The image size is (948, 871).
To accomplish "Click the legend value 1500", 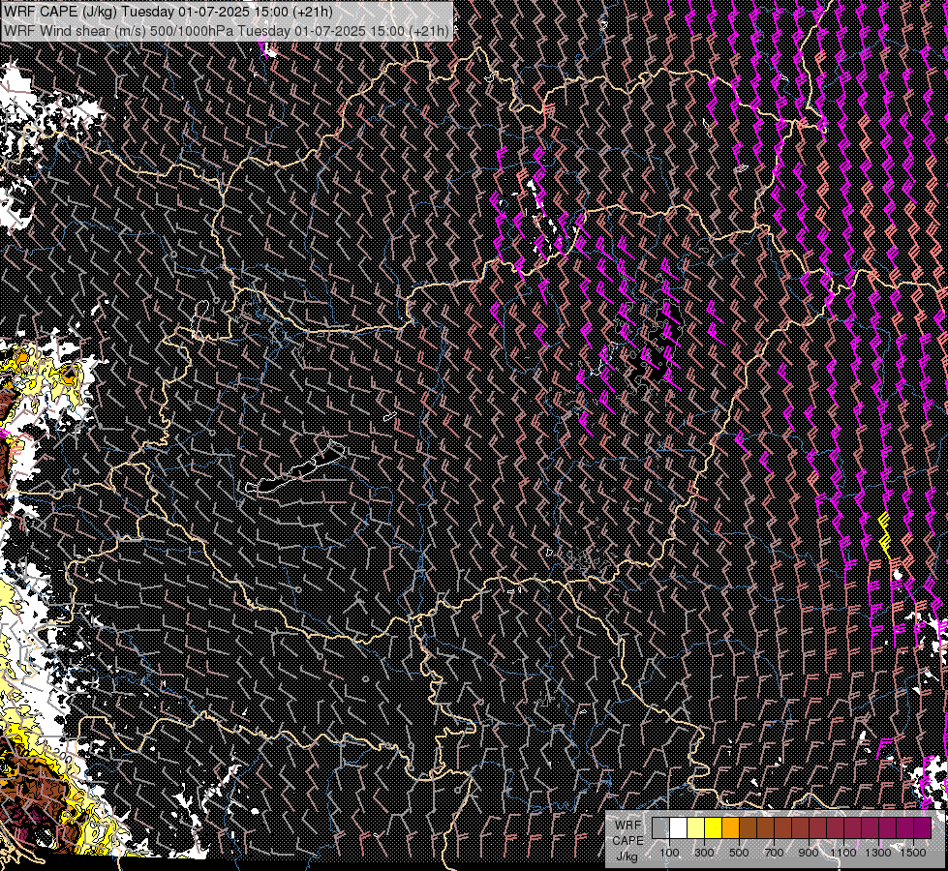I will pos(913,853).
